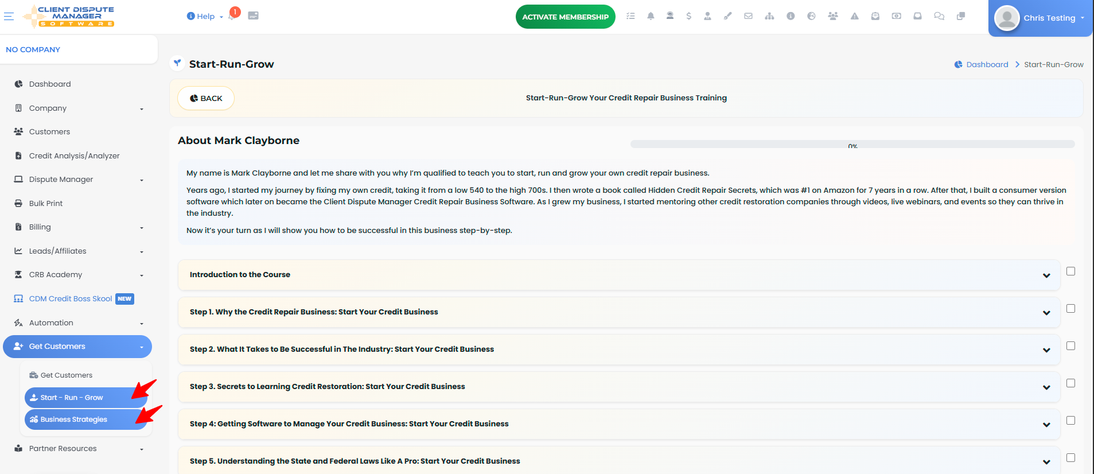Follow the Dashboard breadcrumb link

(x=987, y=64)
